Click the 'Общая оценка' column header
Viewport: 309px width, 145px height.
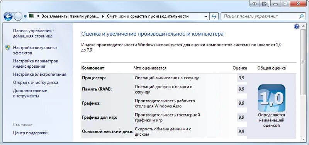pyautogui.click(x=272, y=68)
